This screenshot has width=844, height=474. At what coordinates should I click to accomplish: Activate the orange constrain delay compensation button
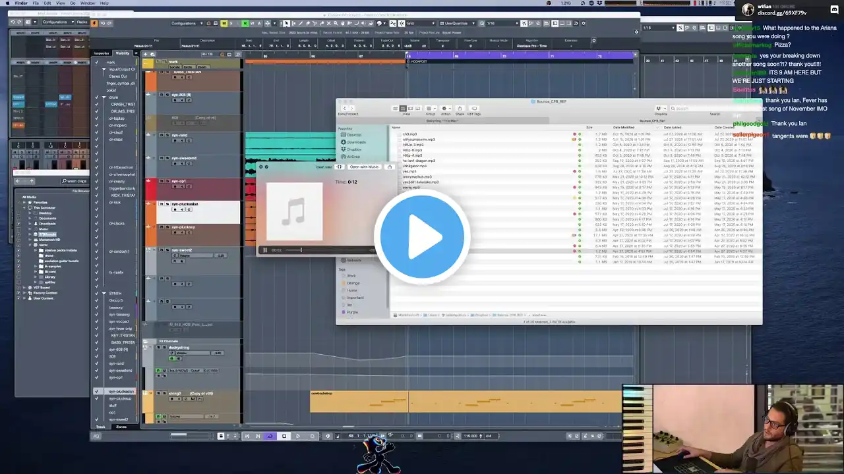click(94, 22)
